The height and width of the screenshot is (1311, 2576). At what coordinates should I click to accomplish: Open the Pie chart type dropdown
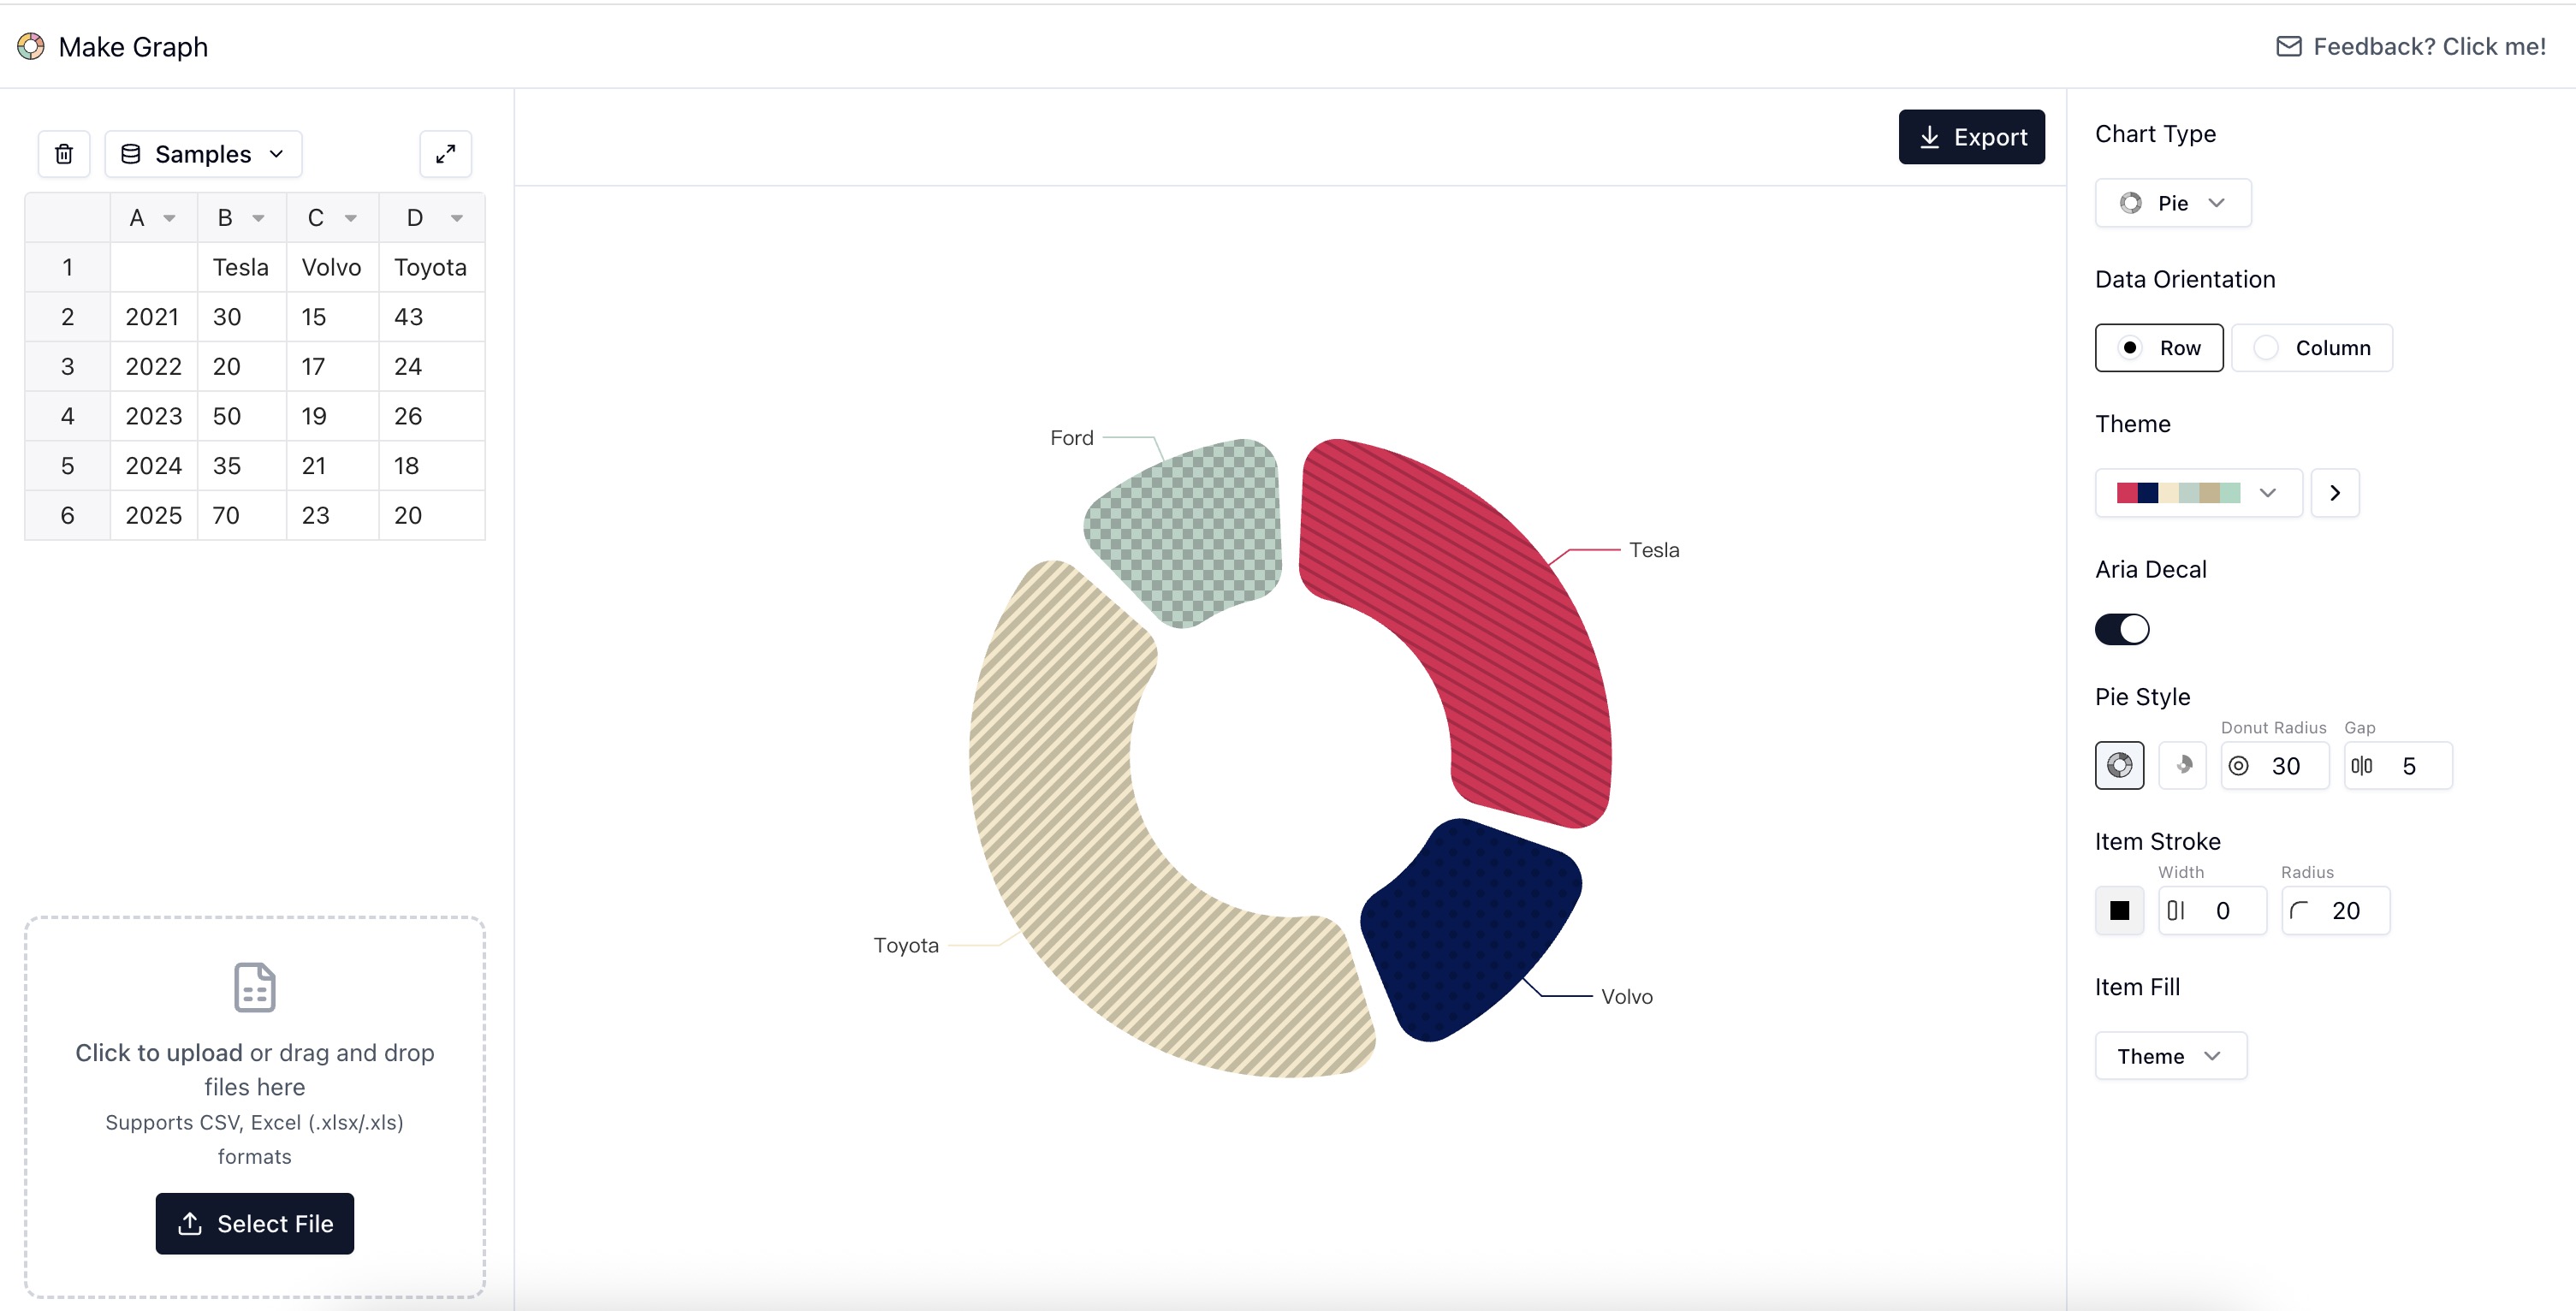click(2172, 202)
